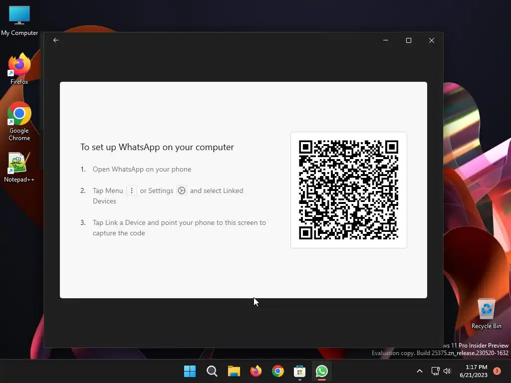511x383 pixels.
Task: Maximize the WhatsApp window
Action: click(409, 40)
